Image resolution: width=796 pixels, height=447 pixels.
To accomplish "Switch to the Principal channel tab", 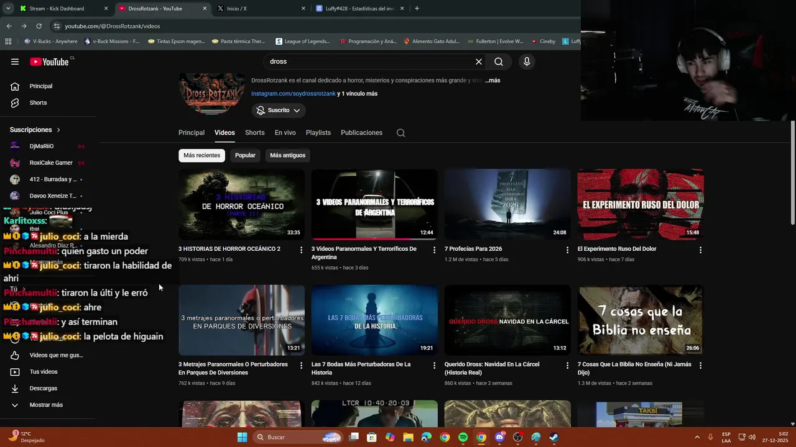I will click(x=192, y=133).
